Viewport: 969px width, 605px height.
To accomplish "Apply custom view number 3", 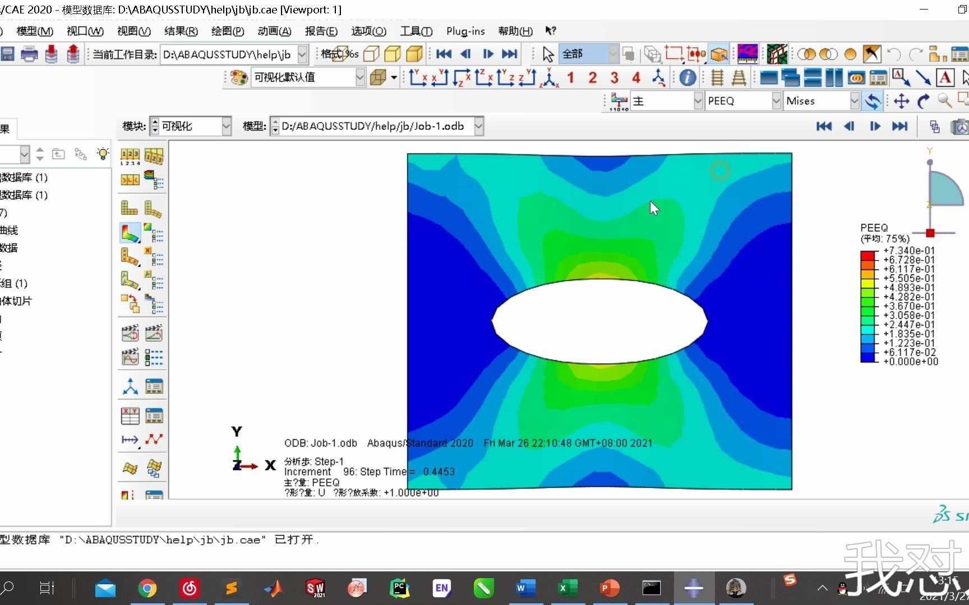I will 615,77.
